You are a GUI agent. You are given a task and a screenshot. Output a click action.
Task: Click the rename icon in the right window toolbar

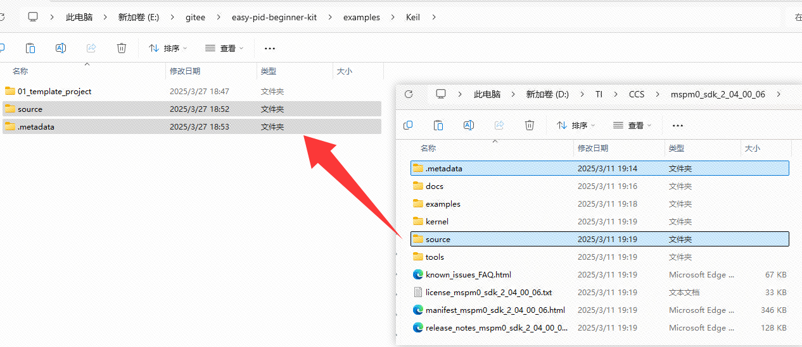[x=469, y=125]
